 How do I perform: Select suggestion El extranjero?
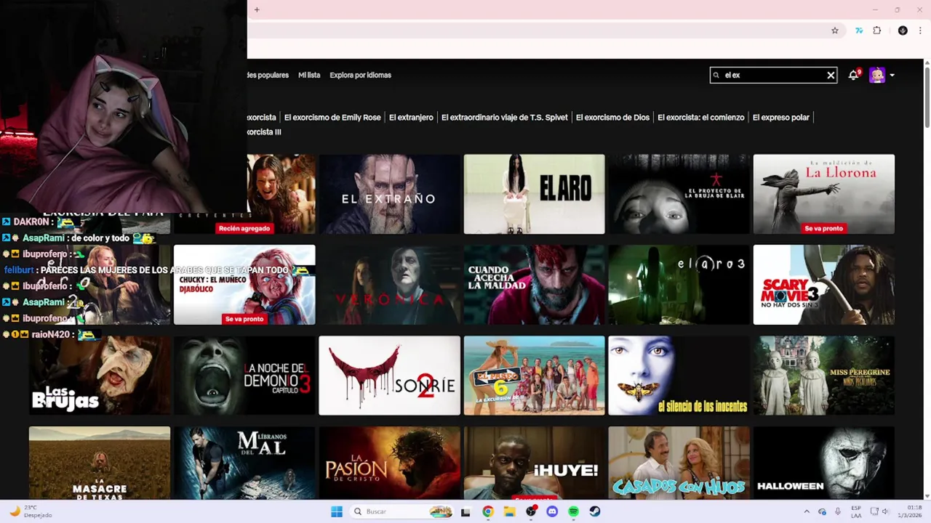pyautogui.click(x=411, y=117)
